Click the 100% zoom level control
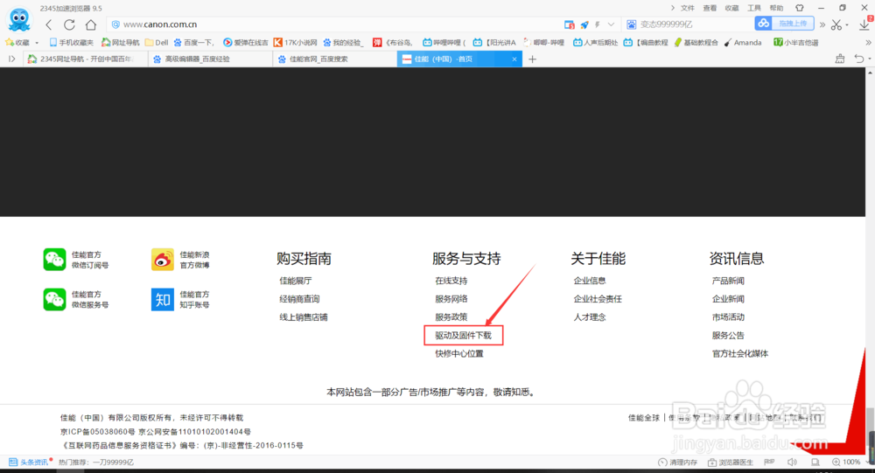The image size is (875, 473). pyautogui.click(x=846, y=462)
